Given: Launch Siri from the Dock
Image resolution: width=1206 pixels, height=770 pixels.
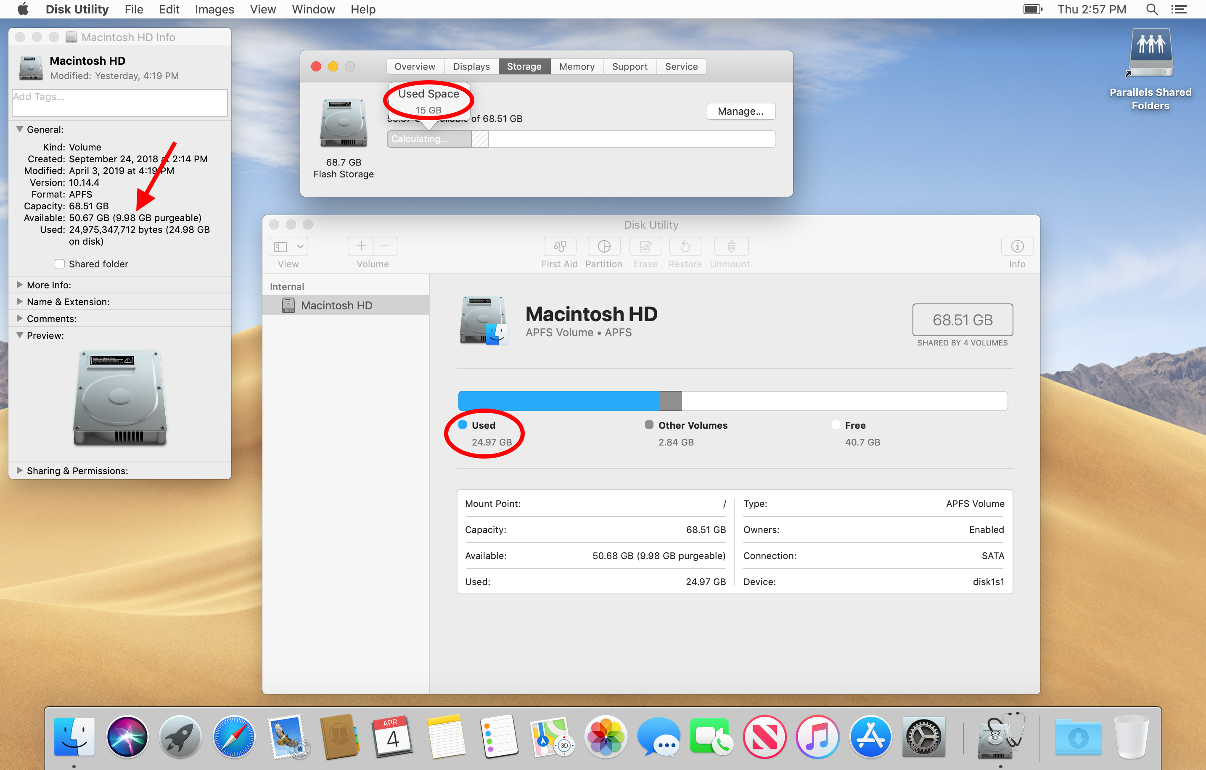Looking at the screenshot, I should pos(127,736).
